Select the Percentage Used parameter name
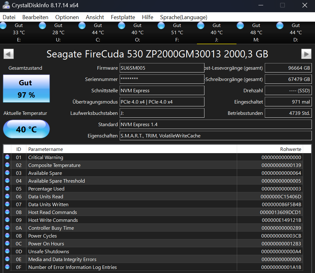Screen dimensions: 315x273 (46, 189)
